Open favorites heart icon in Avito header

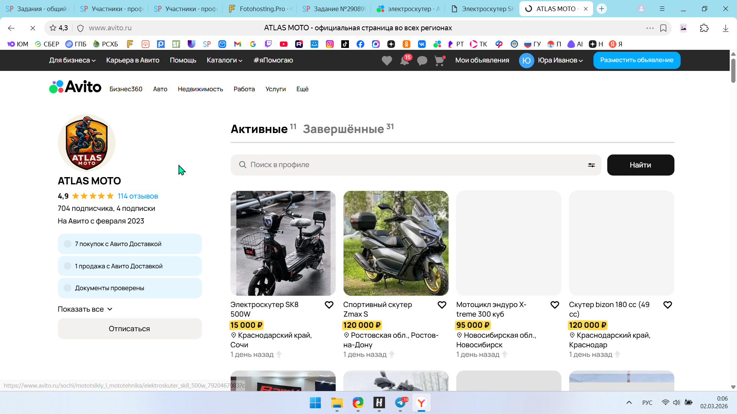click(387, 61)
